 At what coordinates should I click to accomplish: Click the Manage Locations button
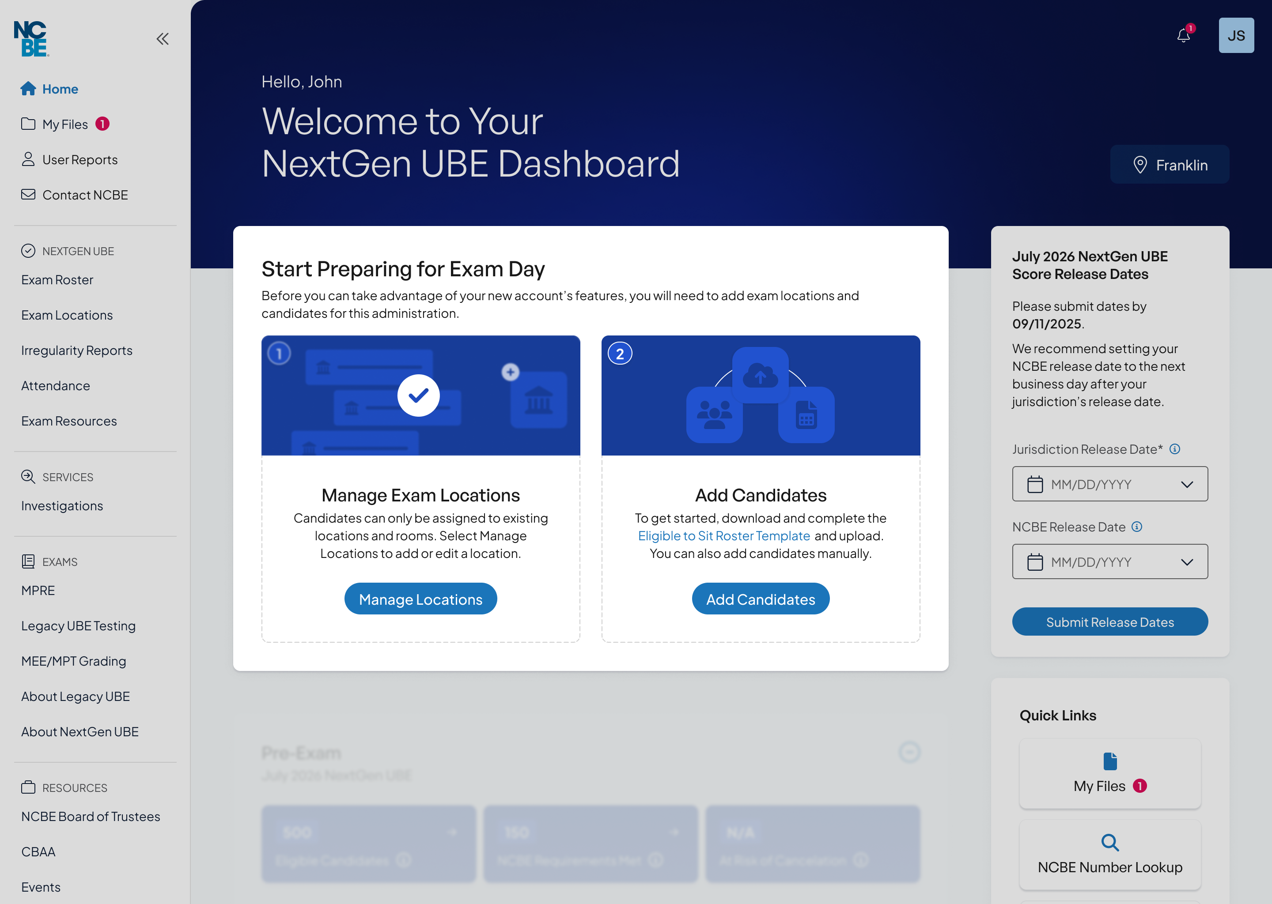tap(420, 599)
